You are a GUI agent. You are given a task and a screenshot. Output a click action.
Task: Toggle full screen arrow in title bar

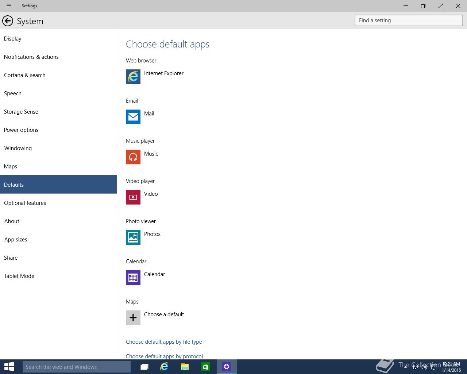(441, 6)
